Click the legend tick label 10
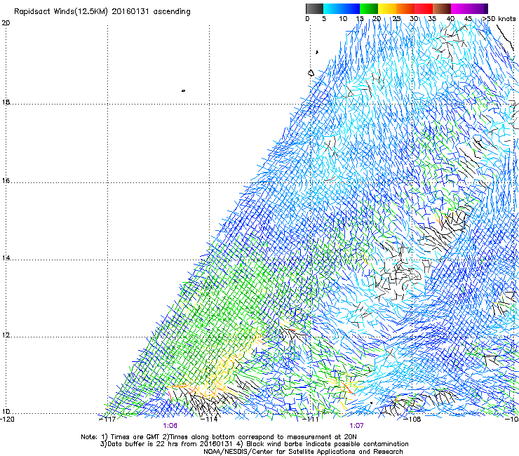 click(343, 19)
